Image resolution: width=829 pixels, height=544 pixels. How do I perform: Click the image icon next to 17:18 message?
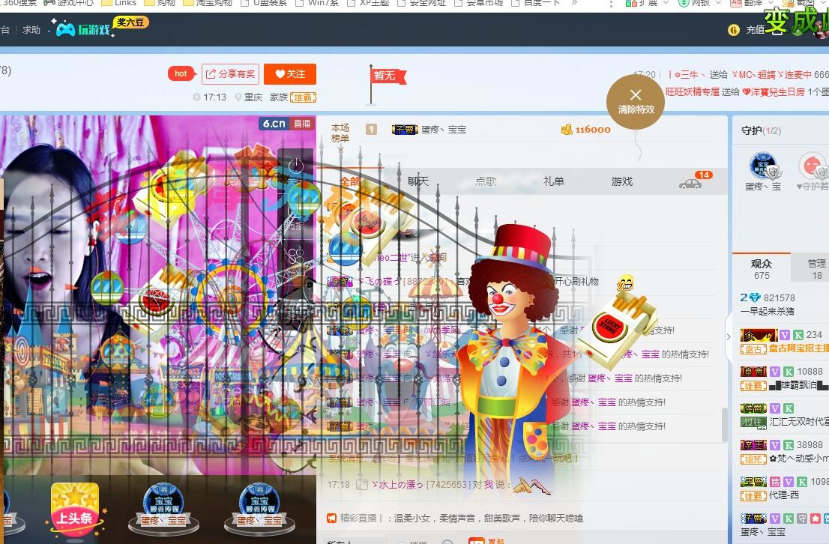point(361,485)
